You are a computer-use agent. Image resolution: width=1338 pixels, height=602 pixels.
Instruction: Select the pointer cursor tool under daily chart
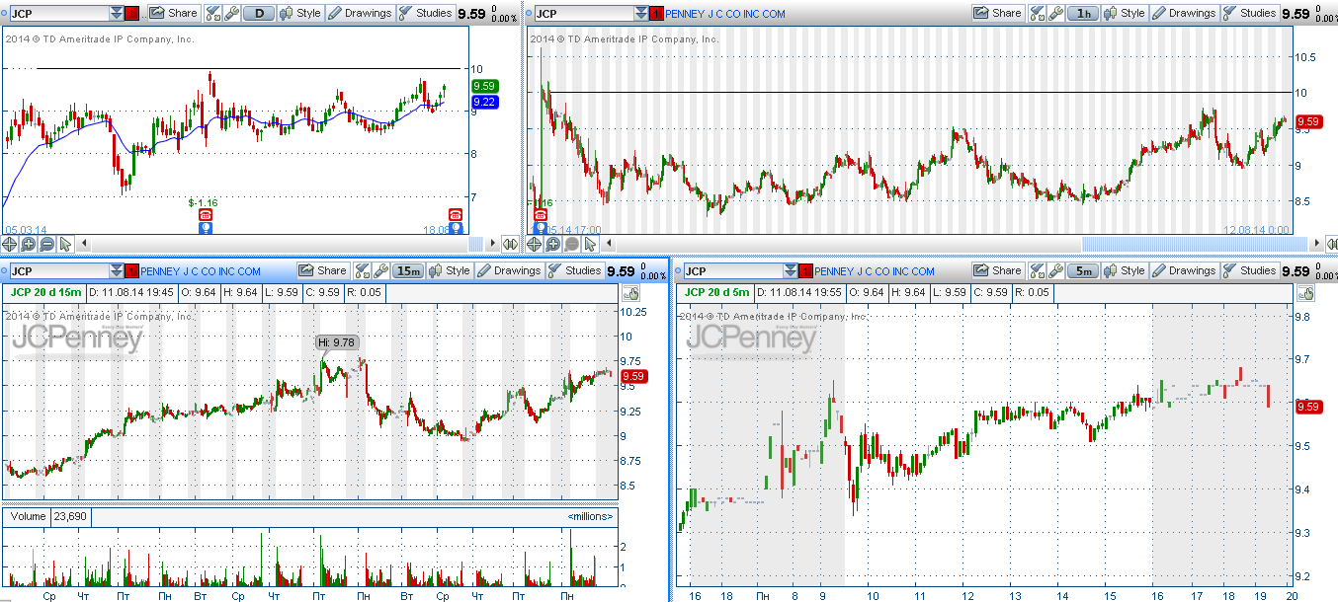pyautogui.click(x=66, y=244)
